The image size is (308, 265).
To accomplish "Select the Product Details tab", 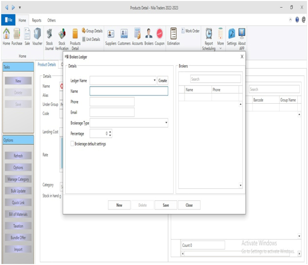I will pyautogui.click(x=47, y=65).
